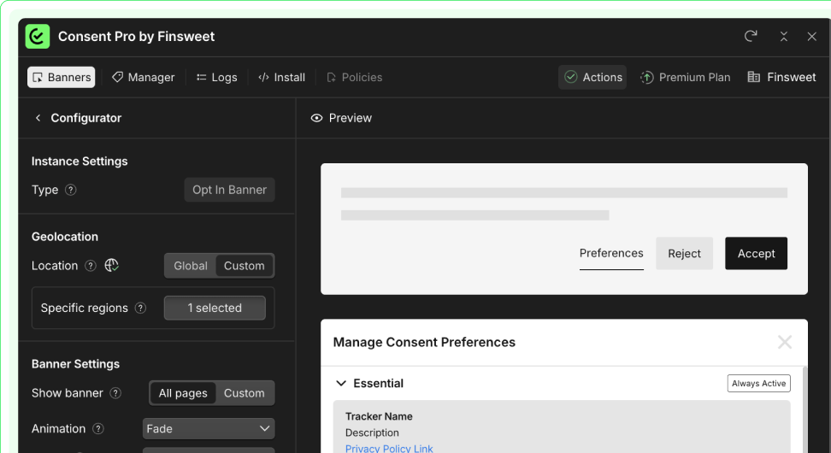The height and width of the screenshot is (453, 831).
Task: Click the Opt In Banner type button
Action: 229,190
